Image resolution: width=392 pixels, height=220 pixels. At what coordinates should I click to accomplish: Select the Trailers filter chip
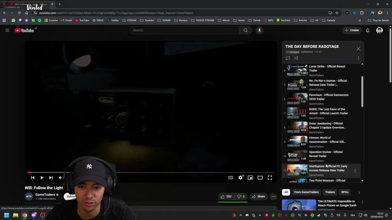pos(330,192)
